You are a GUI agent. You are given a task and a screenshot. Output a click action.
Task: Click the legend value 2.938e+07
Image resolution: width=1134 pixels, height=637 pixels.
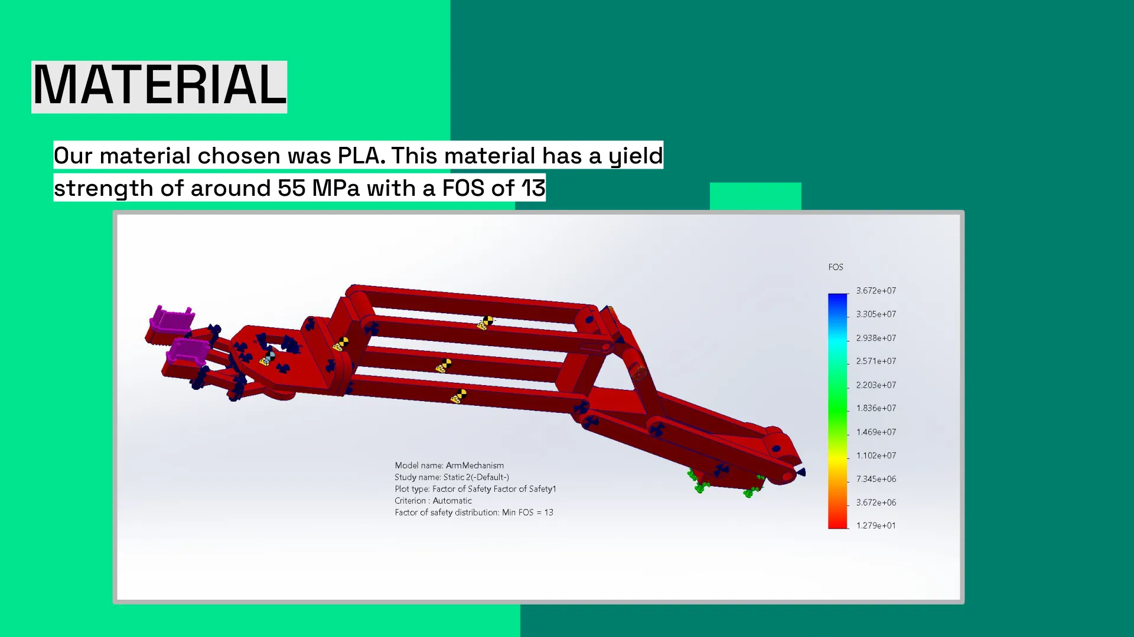click(x=876, y=338)
